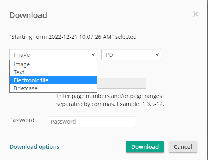Select the highlighted Electronic file option
Image resolution: width=208 pixels, height=160 pixels.
pos(53,80)
